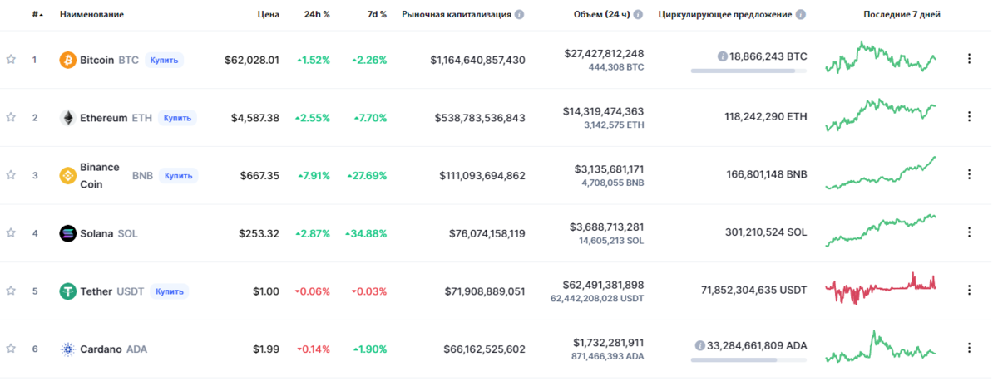Open the Solana name link
The image size is (998, 381).
[96, 233]
